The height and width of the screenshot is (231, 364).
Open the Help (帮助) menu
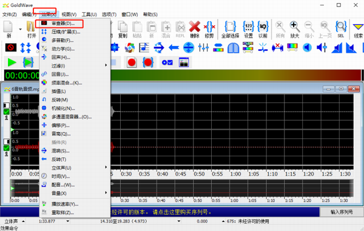(x=150, y=15)
